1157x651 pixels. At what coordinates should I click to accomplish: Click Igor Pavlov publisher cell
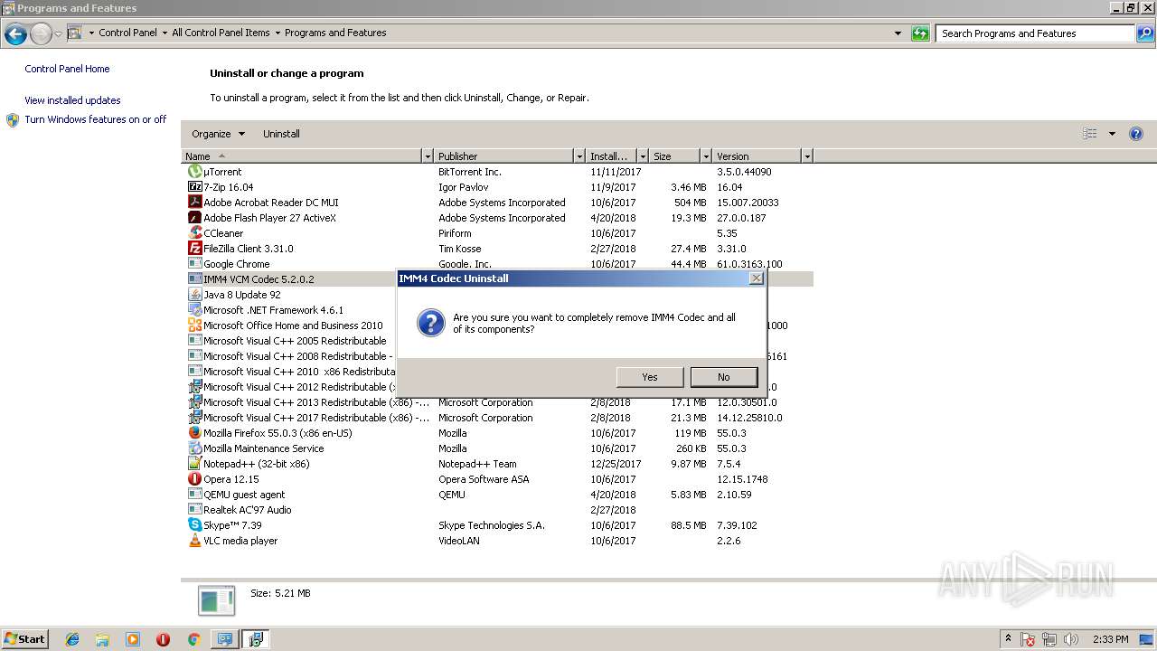tap(463, 187)
